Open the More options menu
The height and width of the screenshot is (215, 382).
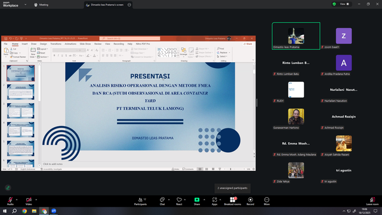coord(267,201)
